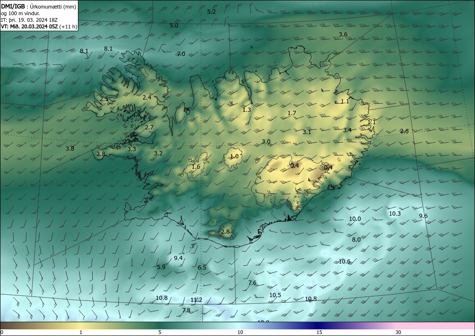Select the color scale tick labeled 30
Screen dimensions: 475x336
tap(399, 333)
